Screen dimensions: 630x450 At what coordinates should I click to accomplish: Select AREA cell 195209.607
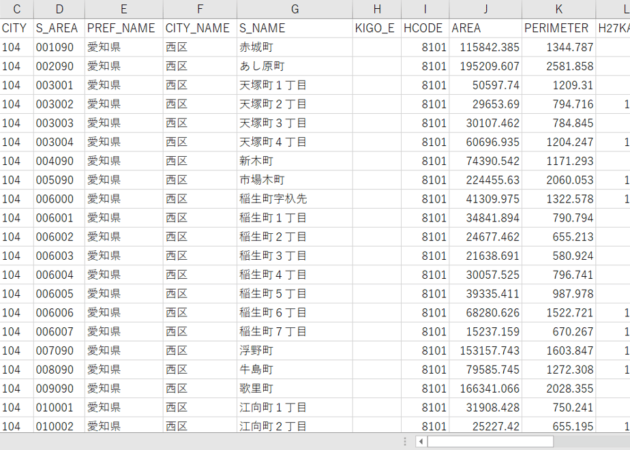485,66
